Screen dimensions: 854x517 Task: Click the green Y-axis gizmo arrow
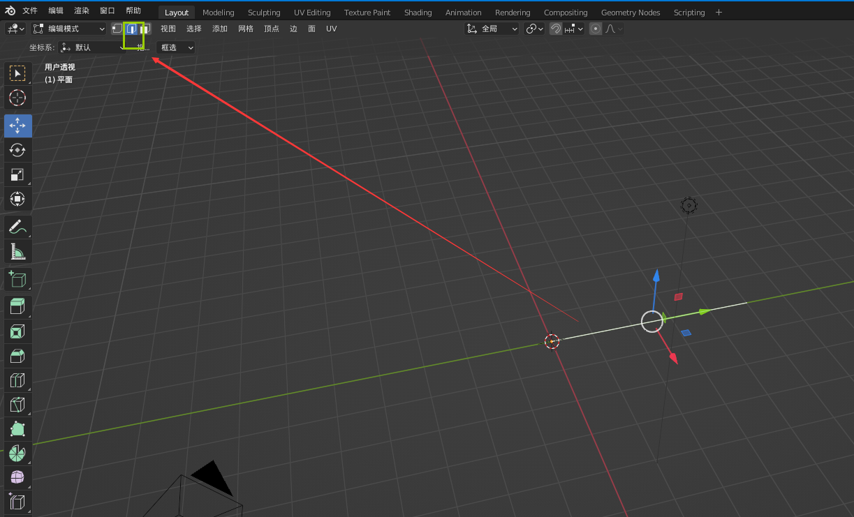704,311
